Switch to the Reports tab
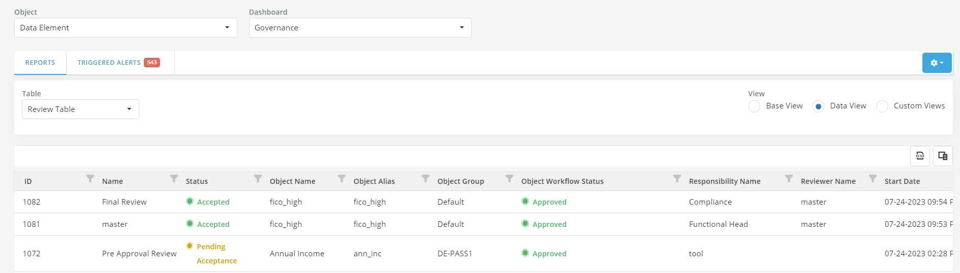 tap(40, 63)
